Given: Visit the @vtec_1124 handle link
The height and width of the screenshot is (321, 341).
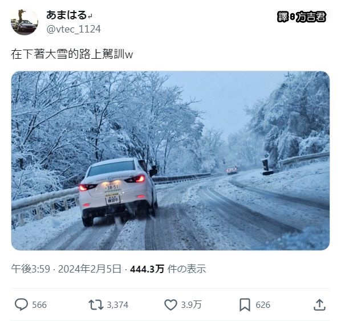Looking at the screenshot, I should click(74, 29).
